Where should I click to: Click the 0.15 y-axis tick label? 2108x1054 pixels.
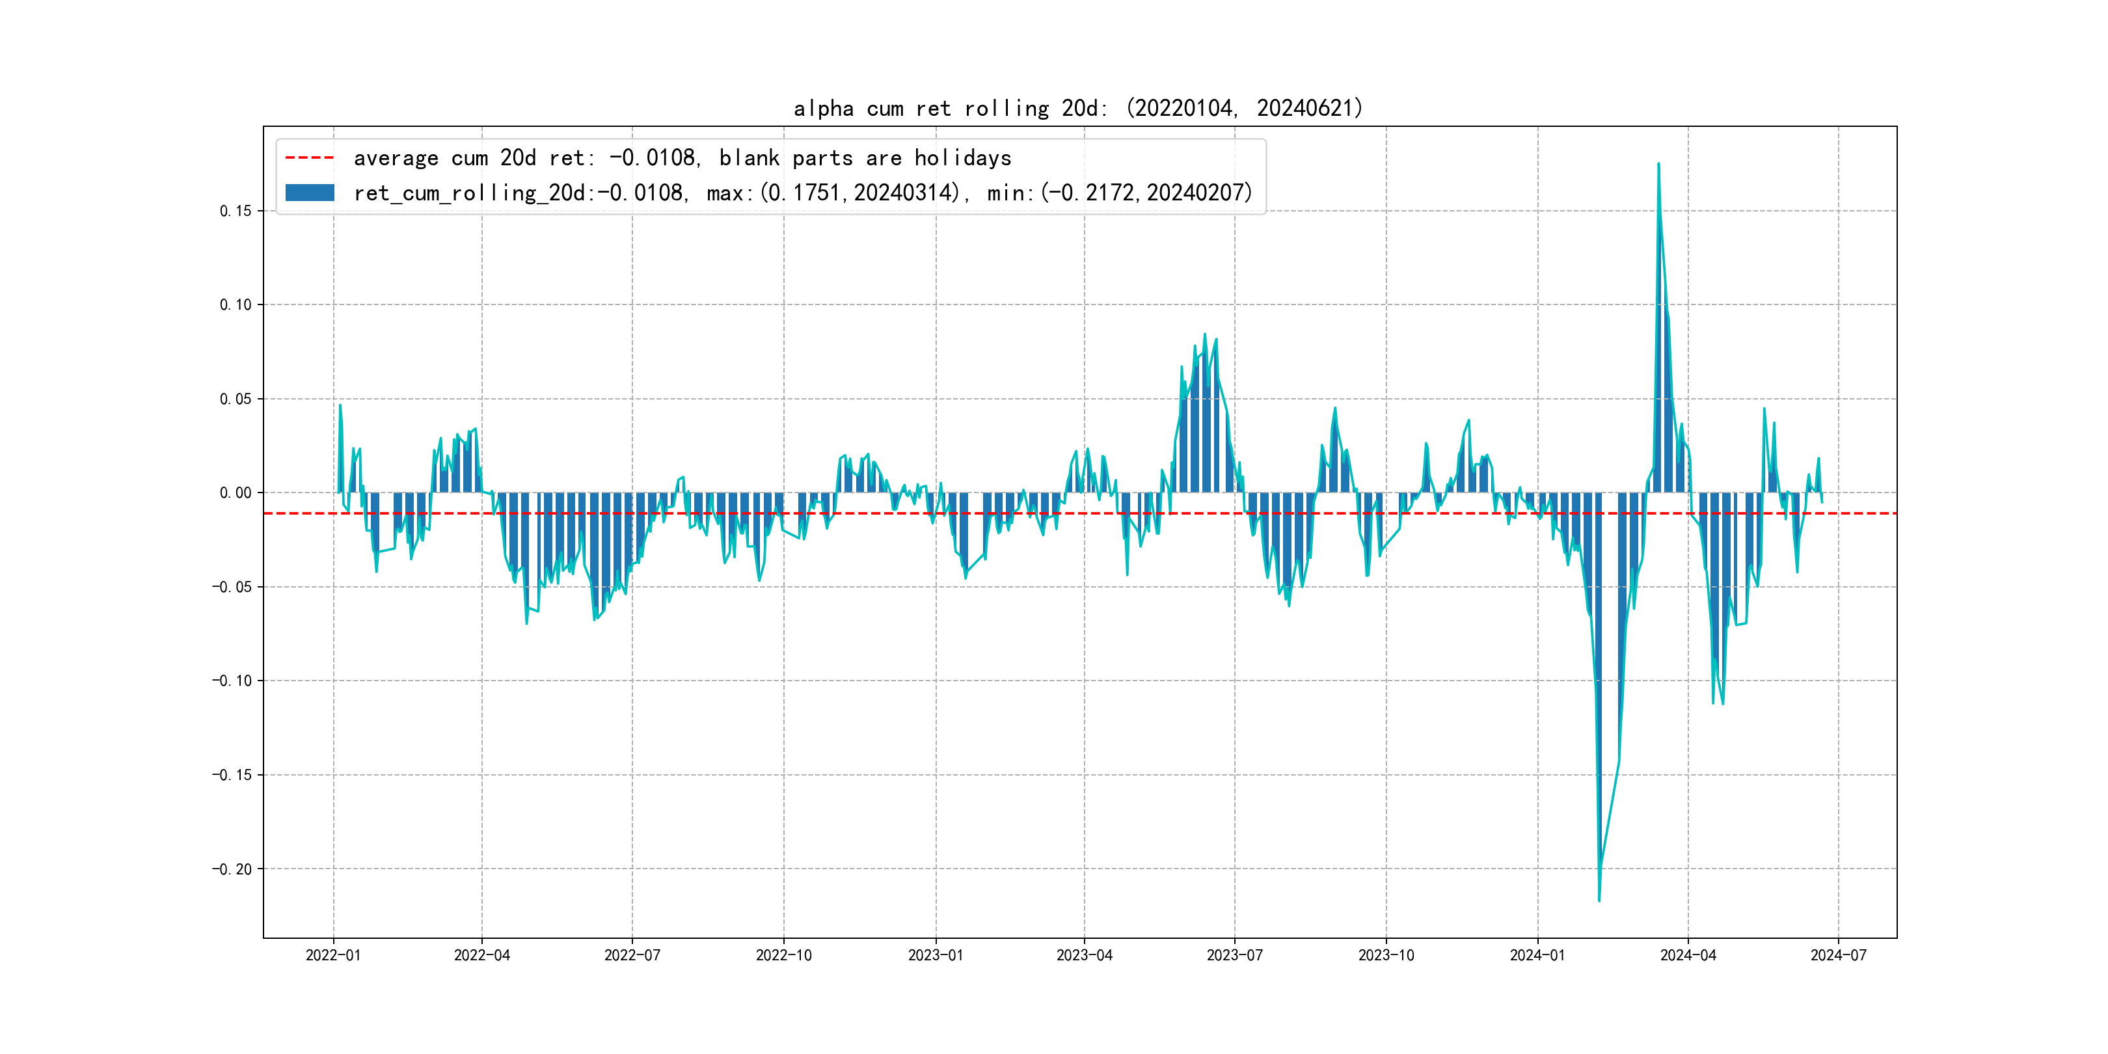[236, 211]
